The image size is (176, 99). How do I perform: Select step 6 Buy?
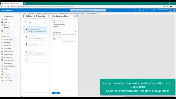(35, 59)
